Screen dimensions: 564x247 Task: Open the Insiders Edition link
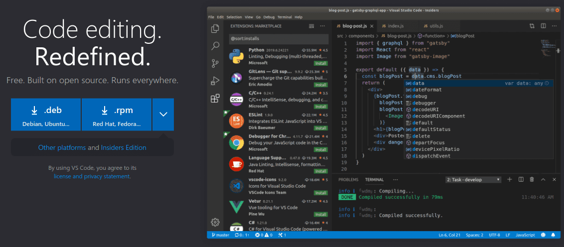(x=124, y=147)
